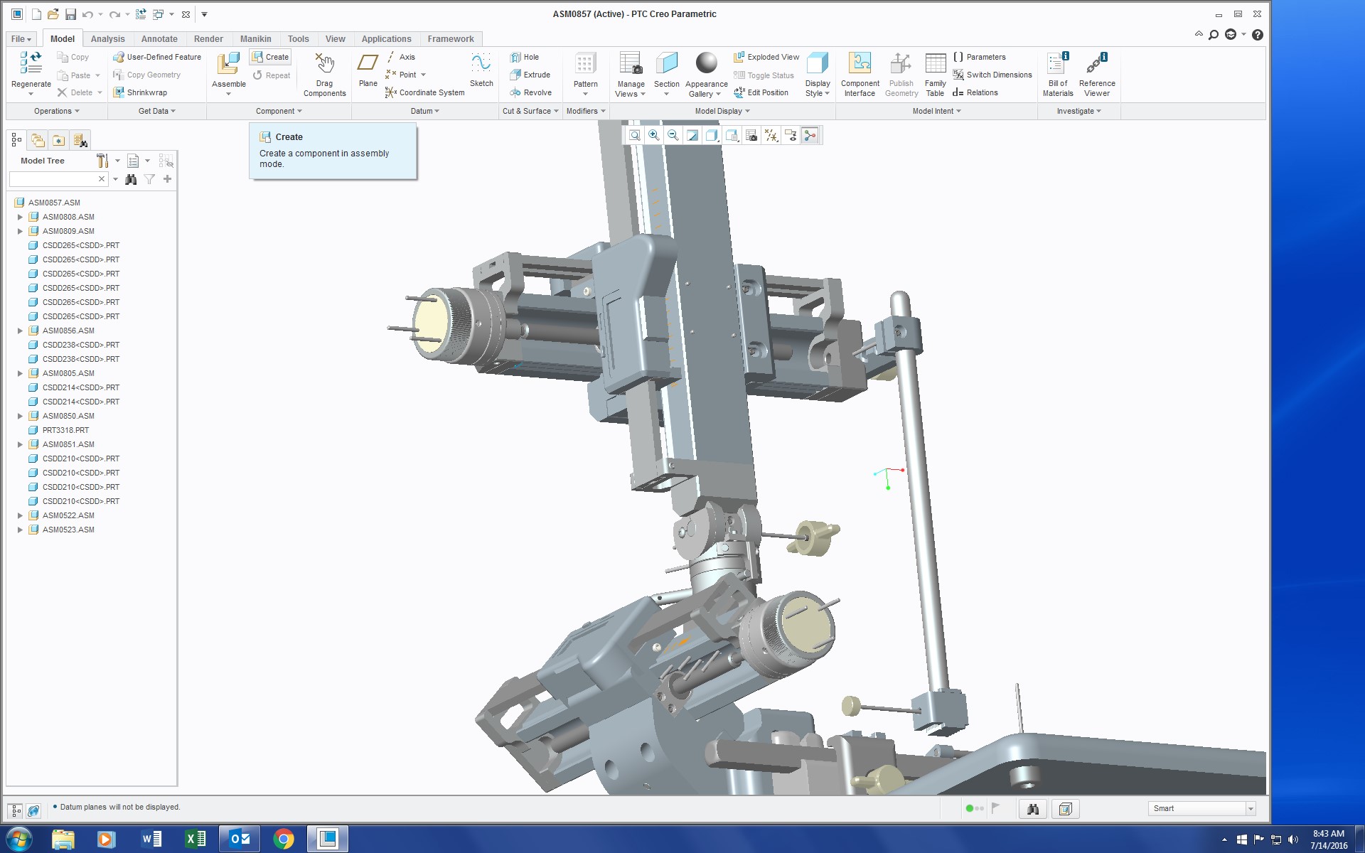1365x853 pixels.
Task: Open the File menu
Action: [x=21, y=39]
